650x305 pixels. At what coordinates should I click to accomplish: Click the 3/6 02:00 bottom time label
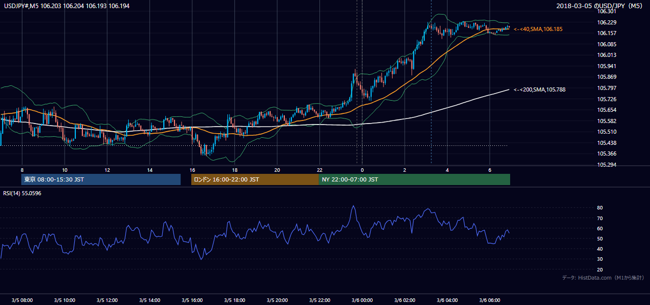tap(404, 300)
